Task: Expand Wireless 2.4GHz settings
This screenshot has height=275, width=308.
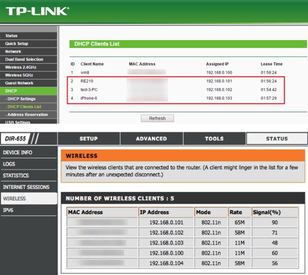Action: (x=21, y=67)
